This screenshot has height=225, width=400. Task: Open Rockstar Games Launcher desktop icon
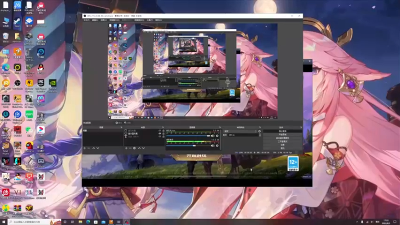[29, 85]
